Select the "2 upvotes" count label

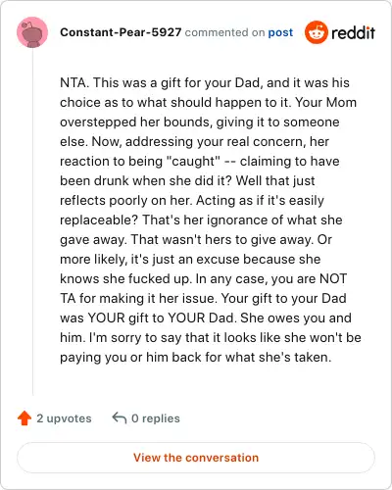64,418
